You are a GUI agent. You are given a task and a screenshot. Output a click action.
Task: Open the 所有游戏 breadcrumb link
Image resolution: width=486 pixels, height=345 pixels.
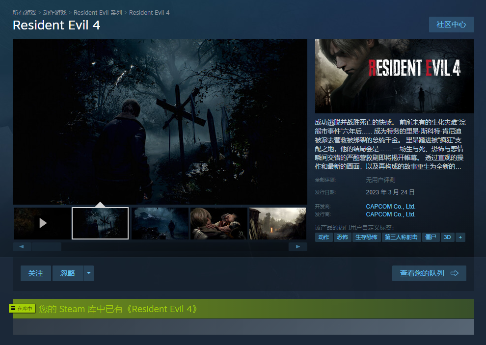coord(24,13)
